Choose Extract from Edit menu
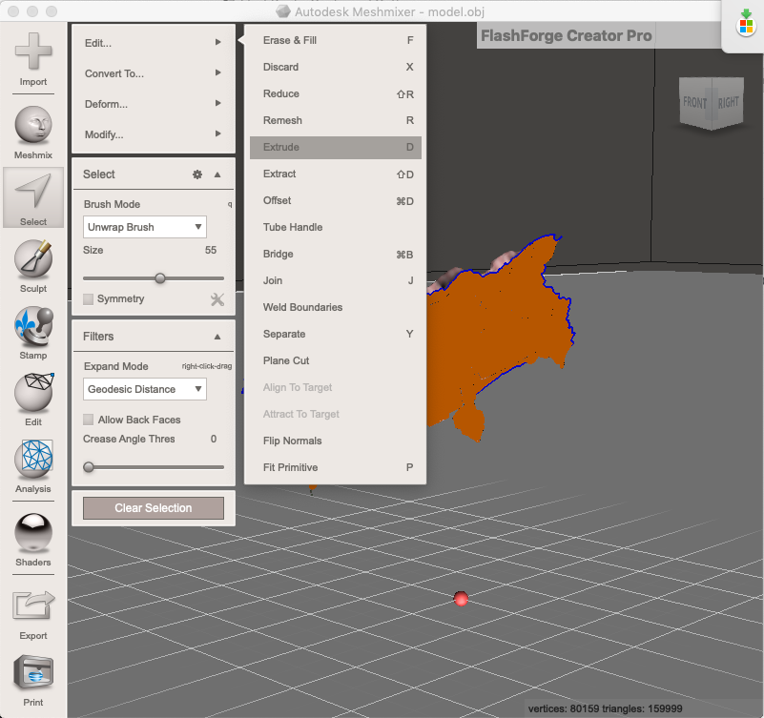Viewport: 764px width, 718px height. 336,174
